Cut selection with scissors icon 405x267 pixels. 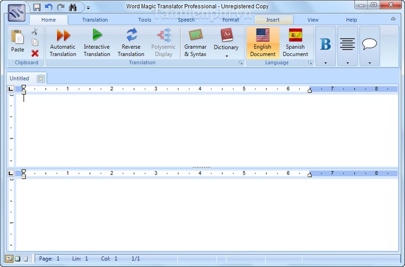click(x=35, y=32)
